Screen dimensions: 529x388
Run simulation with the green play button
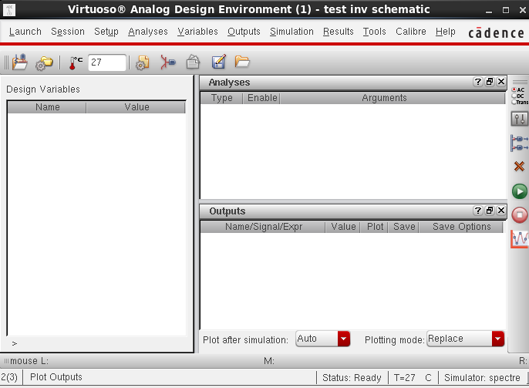[520, 191]
